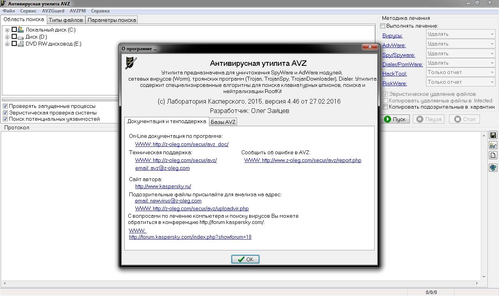Image resolution: width=499 pixels, height=296 pixels.
Task: Toggle Эвристическая проверка системы checkbox
Action: [5, 113]
